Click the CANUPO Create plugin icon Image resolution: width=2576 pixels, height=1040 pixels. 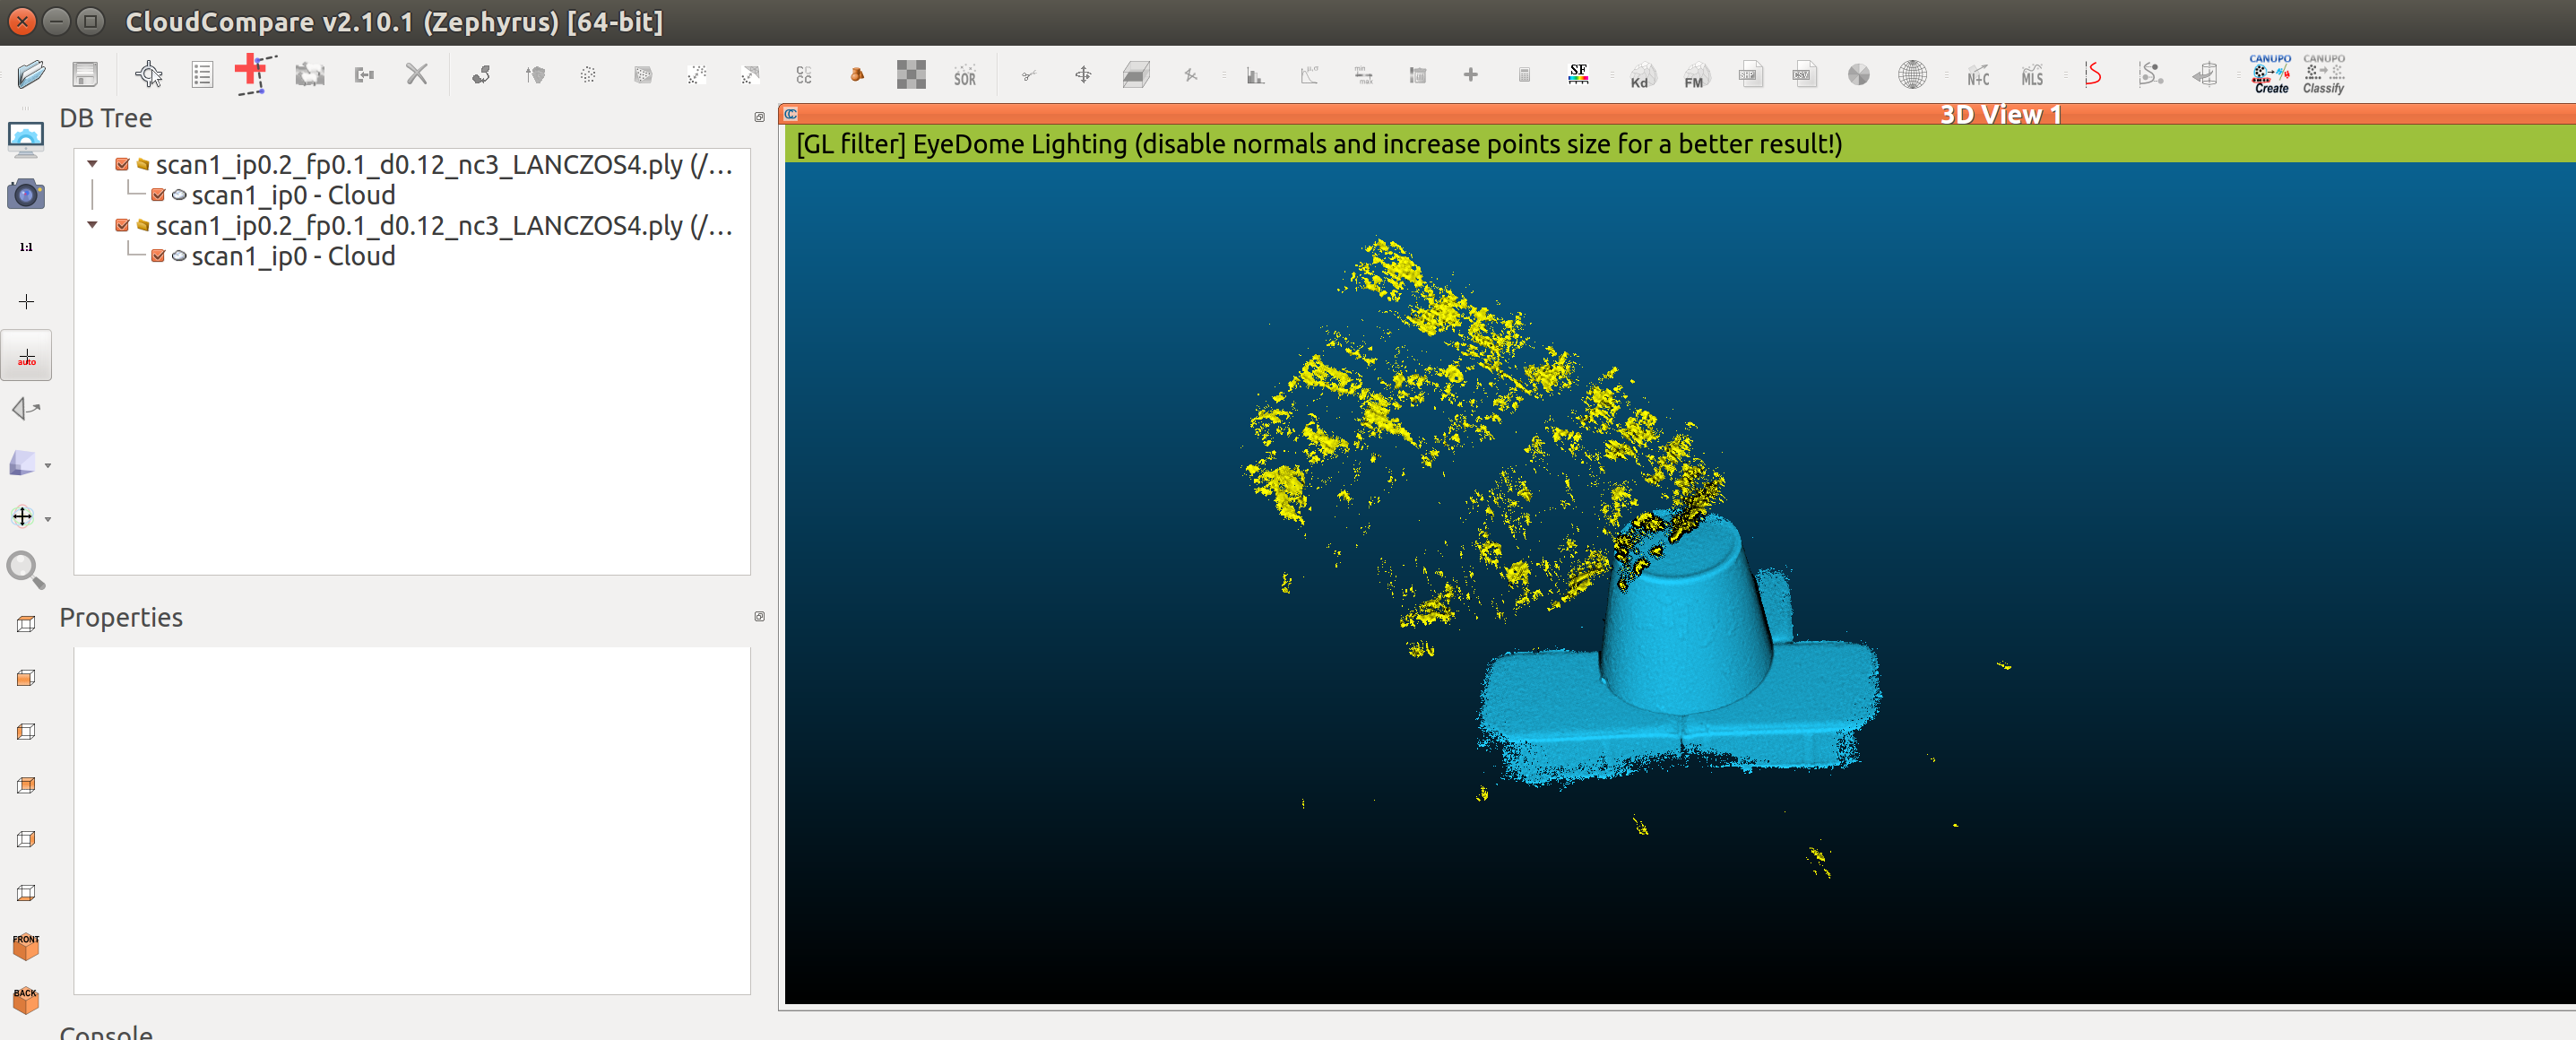pyautogui.click(x=2270, y=74)
